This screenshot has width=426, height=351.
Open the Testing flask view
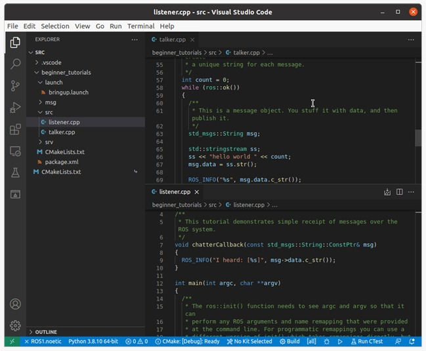point(15,173)
